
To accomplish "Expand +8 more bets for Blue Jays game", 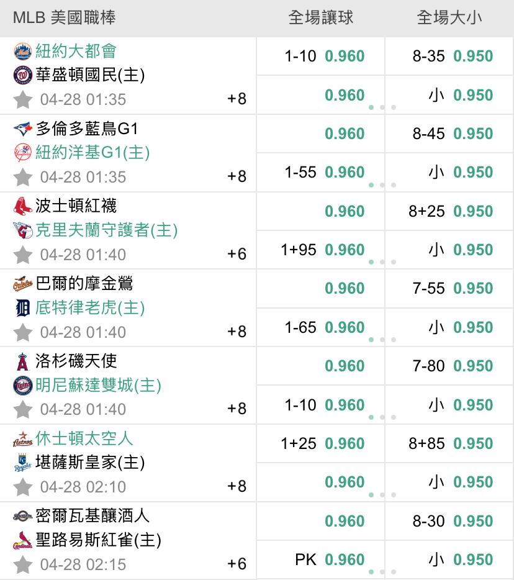I will pyautogui.click(x=237, y=176).
